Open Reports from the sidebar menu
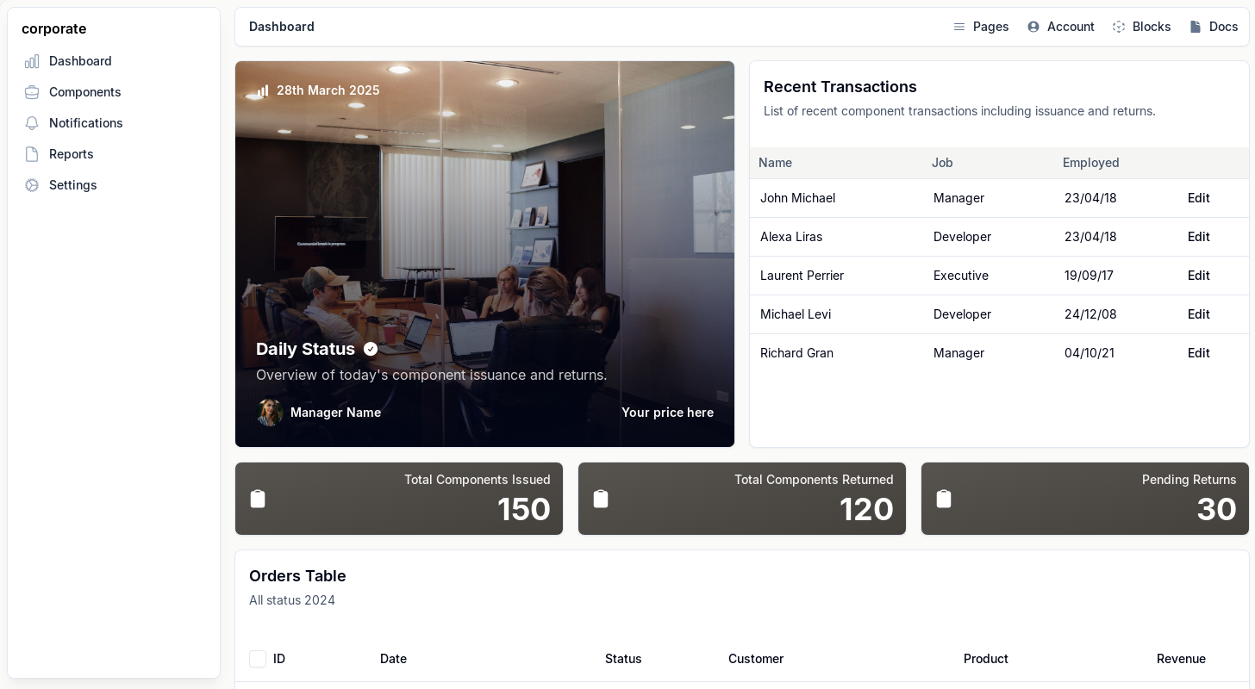Image resolution: width=1255 pixels, height=689 pixels. 71,154
